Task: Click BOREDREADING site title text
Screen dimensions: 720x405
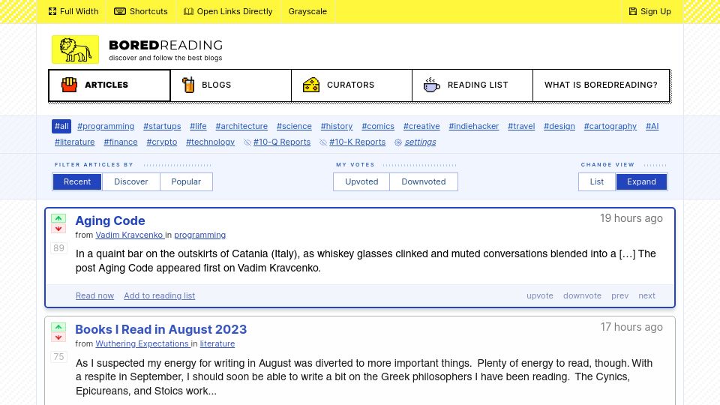Action: [x=166, y=46]
